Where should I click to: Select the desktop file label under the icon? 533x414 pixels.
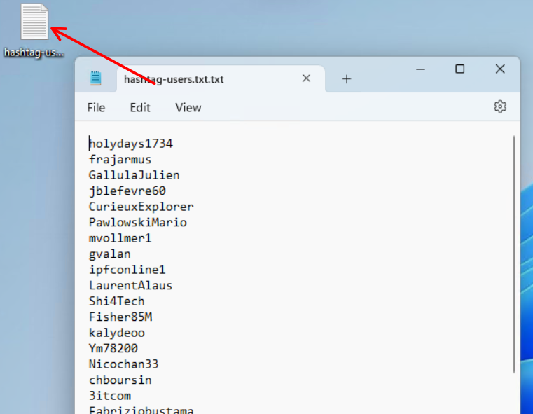click(x=34, y=53)
